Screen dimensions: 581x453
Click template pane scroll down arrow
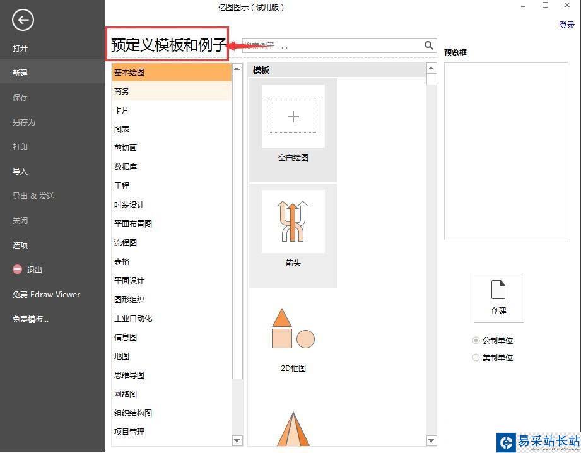431,440
